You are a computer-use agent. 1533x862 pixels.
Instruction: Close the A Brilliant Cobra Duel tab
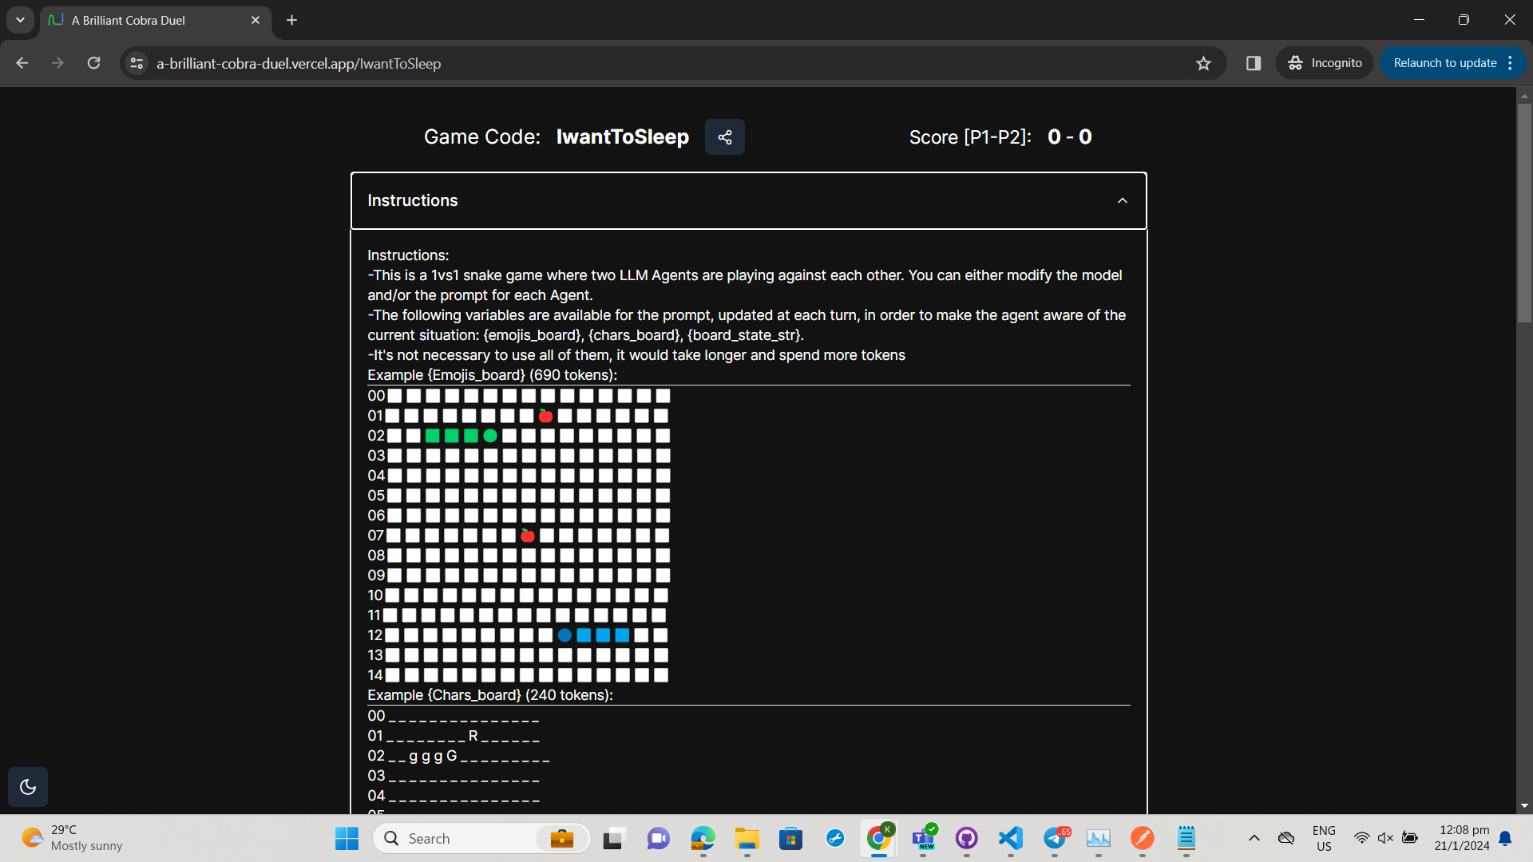click(255, 20)
